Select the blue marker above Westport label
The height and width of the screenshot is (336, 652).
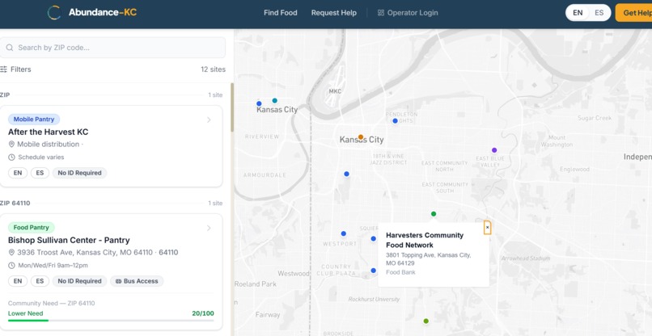coord(344,234)
